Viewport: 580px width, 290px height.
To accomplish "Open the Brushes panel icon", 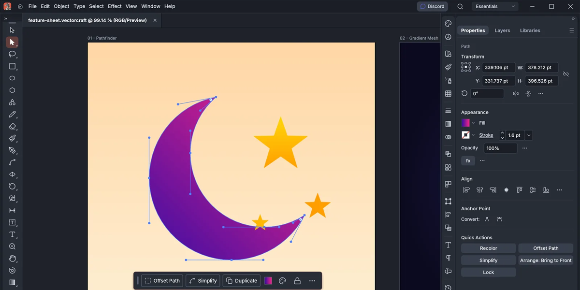I will coord(448,67).
